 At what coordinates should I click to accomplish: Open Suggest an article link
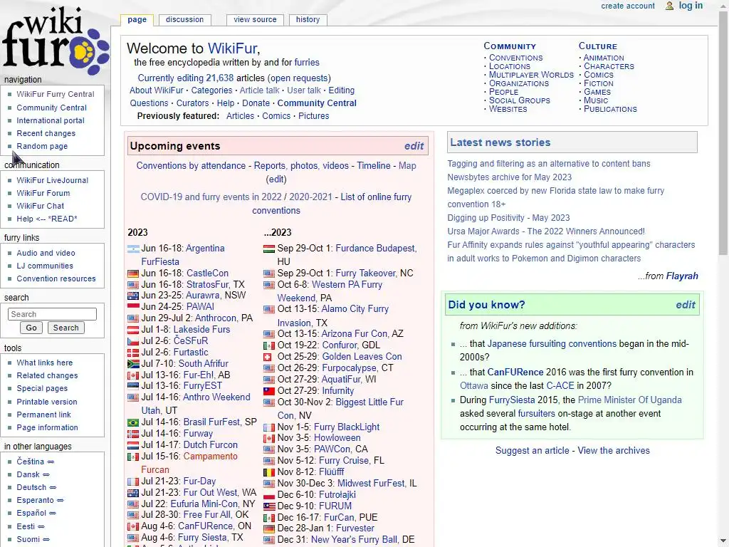[x=532, y=450]
